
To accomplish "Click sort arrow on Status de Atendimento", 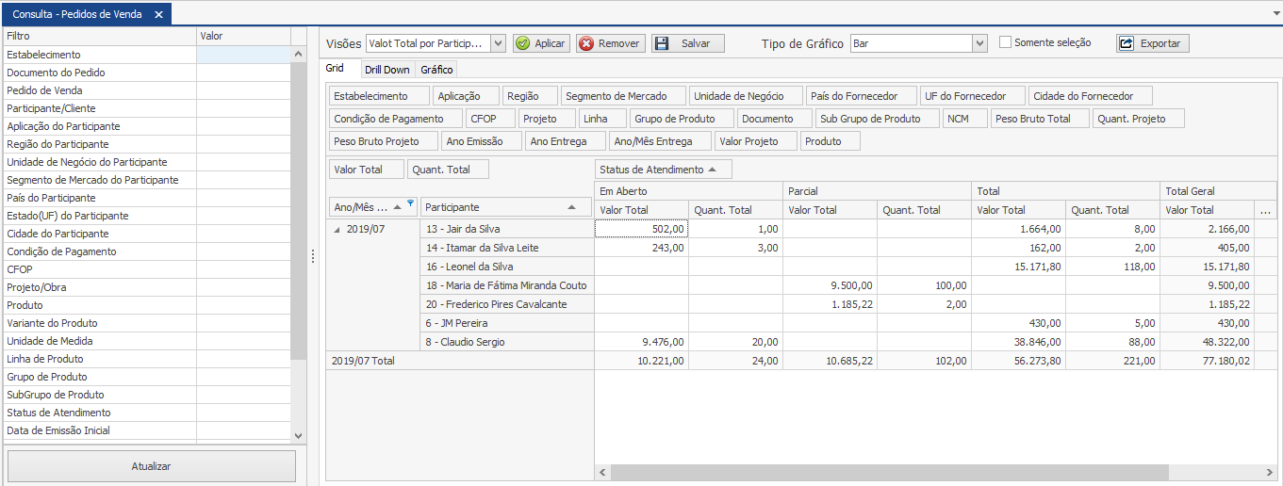I will coord(713,170).
